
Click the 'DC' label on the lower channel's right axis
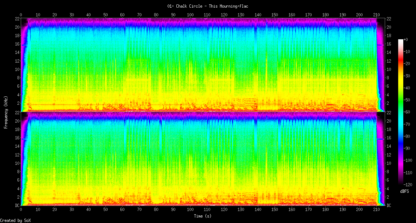click(388, 205)
